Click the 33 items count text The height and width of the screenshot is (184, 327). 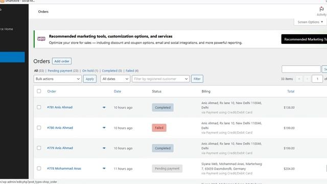tap(287, 79)
